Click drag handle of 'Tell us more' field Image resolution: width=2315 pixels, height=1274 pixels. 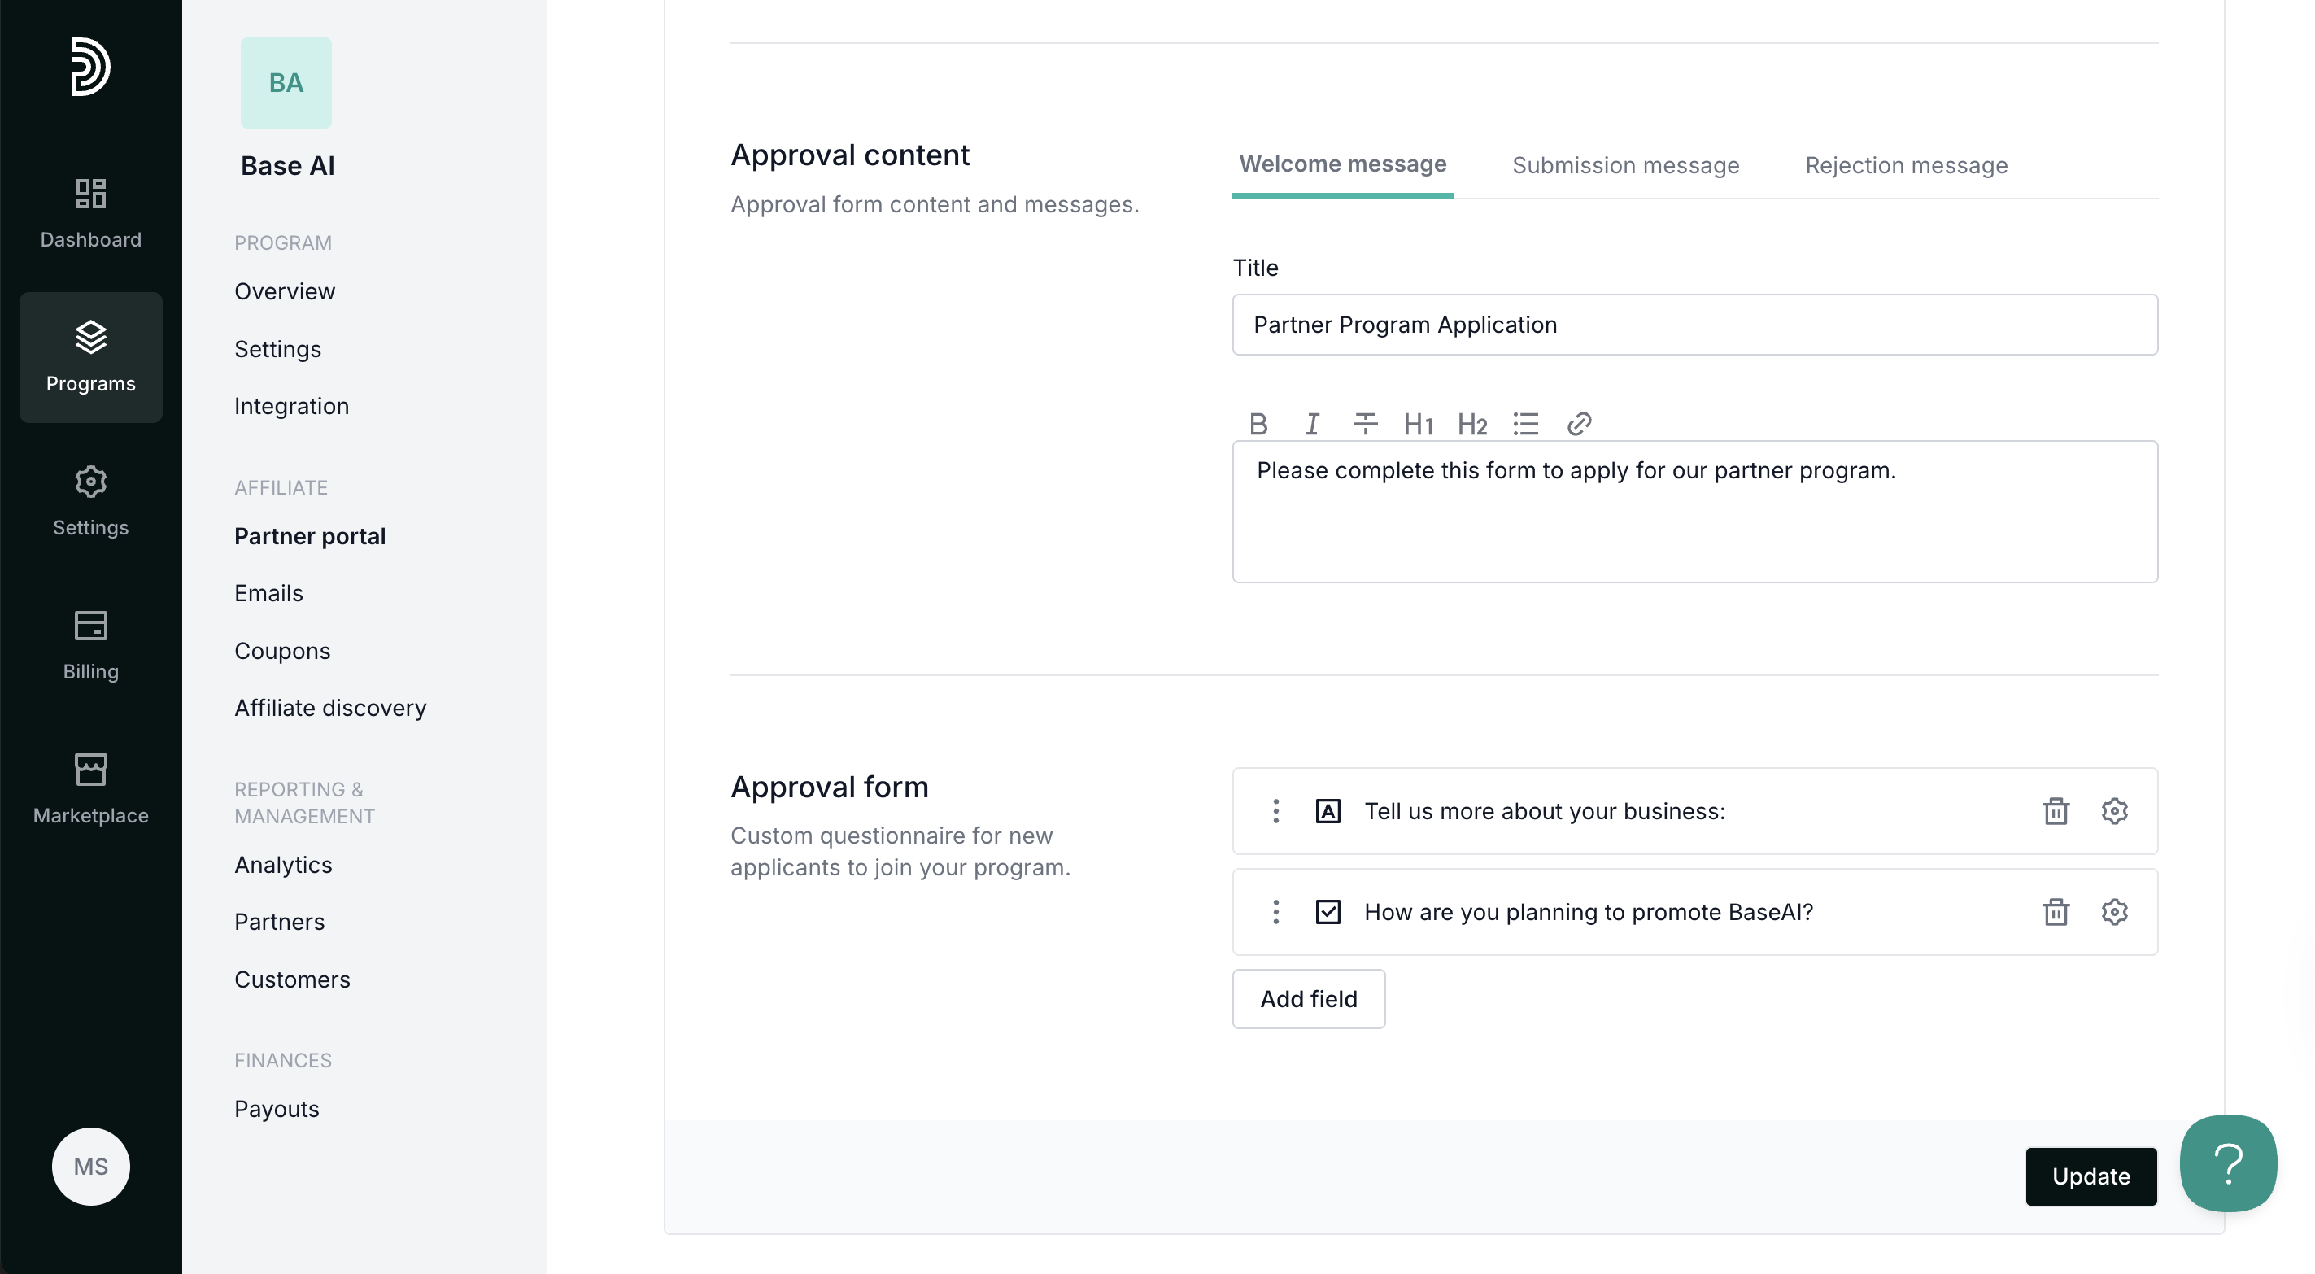(x=1275, y=811)
